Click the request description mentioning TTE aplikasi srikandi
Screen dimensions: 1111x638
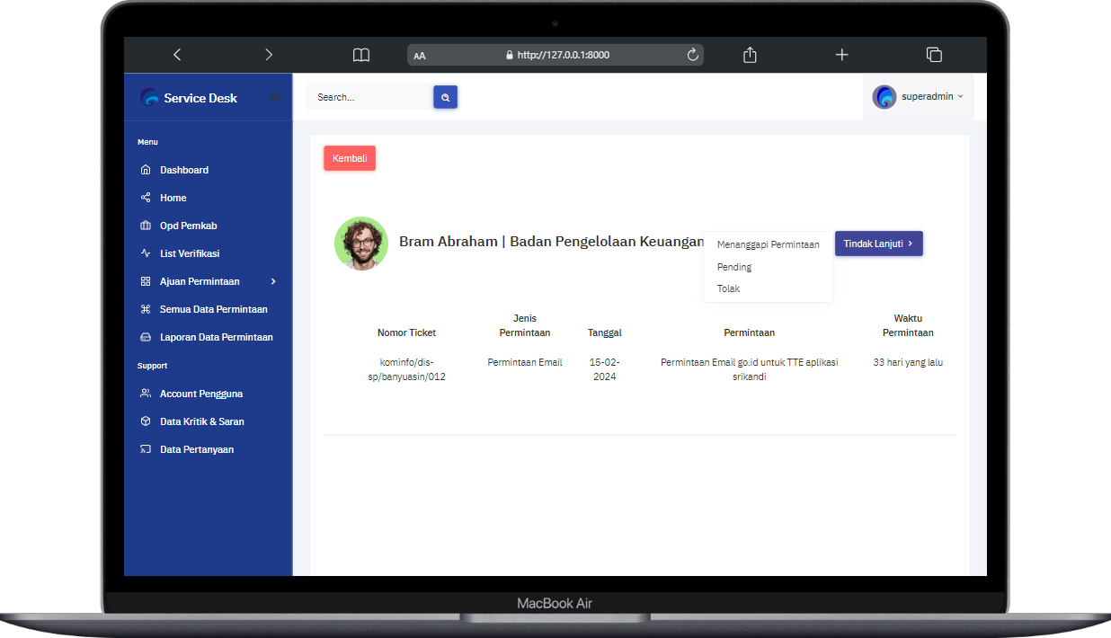(x=749, y=369)
